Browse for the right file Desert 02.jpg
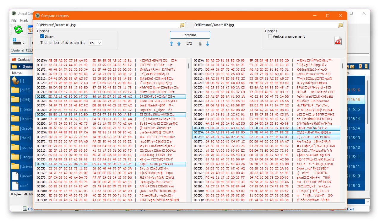The width and height of the screenshot is (380, 221). pos(340,25)
